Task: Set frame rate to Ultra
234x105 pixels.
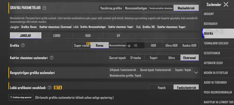Action: point(171,58)
